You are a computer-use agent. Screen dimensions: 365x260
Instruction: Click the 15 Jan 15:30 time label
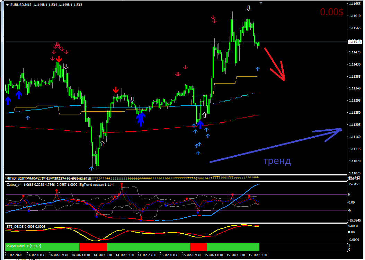tap(235, 255)
